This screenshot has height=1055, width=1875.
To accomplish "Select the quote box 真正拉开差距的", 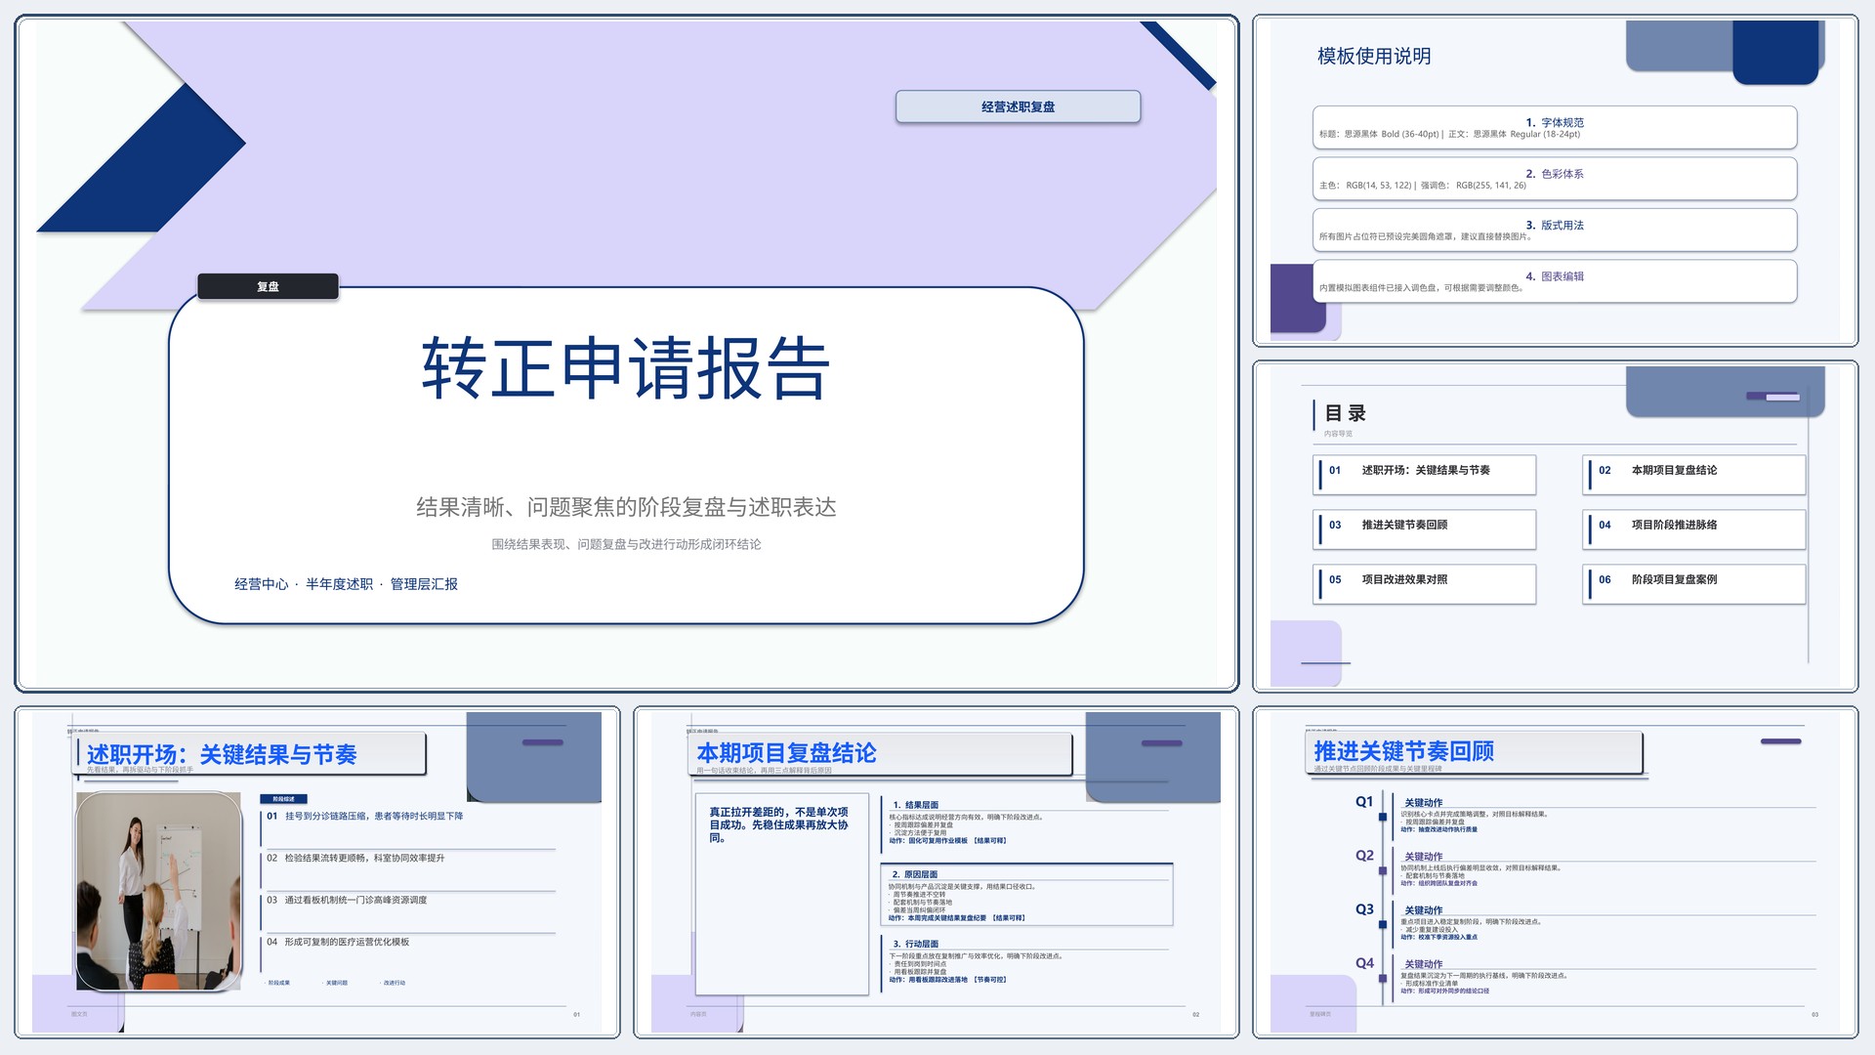I will point(782,894).
